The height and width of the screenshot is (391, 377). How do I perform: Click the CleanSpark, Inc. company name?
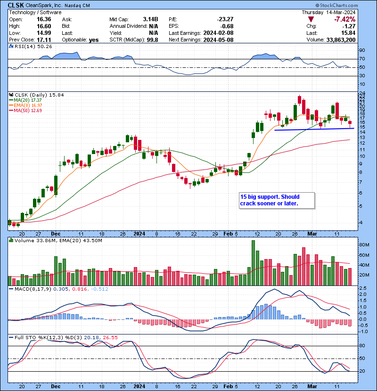pyautogui.click(x=44, y=5)
